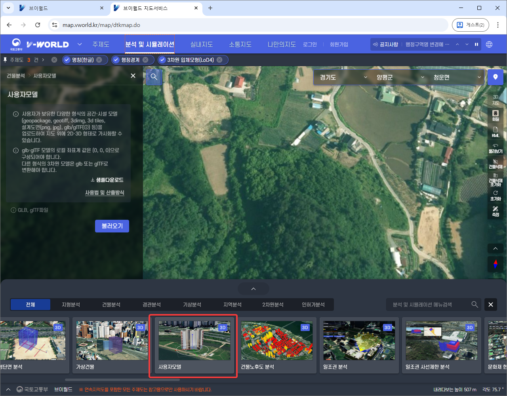
Task: Select the 경관분석 category tab
Action: tap(151, 305)
